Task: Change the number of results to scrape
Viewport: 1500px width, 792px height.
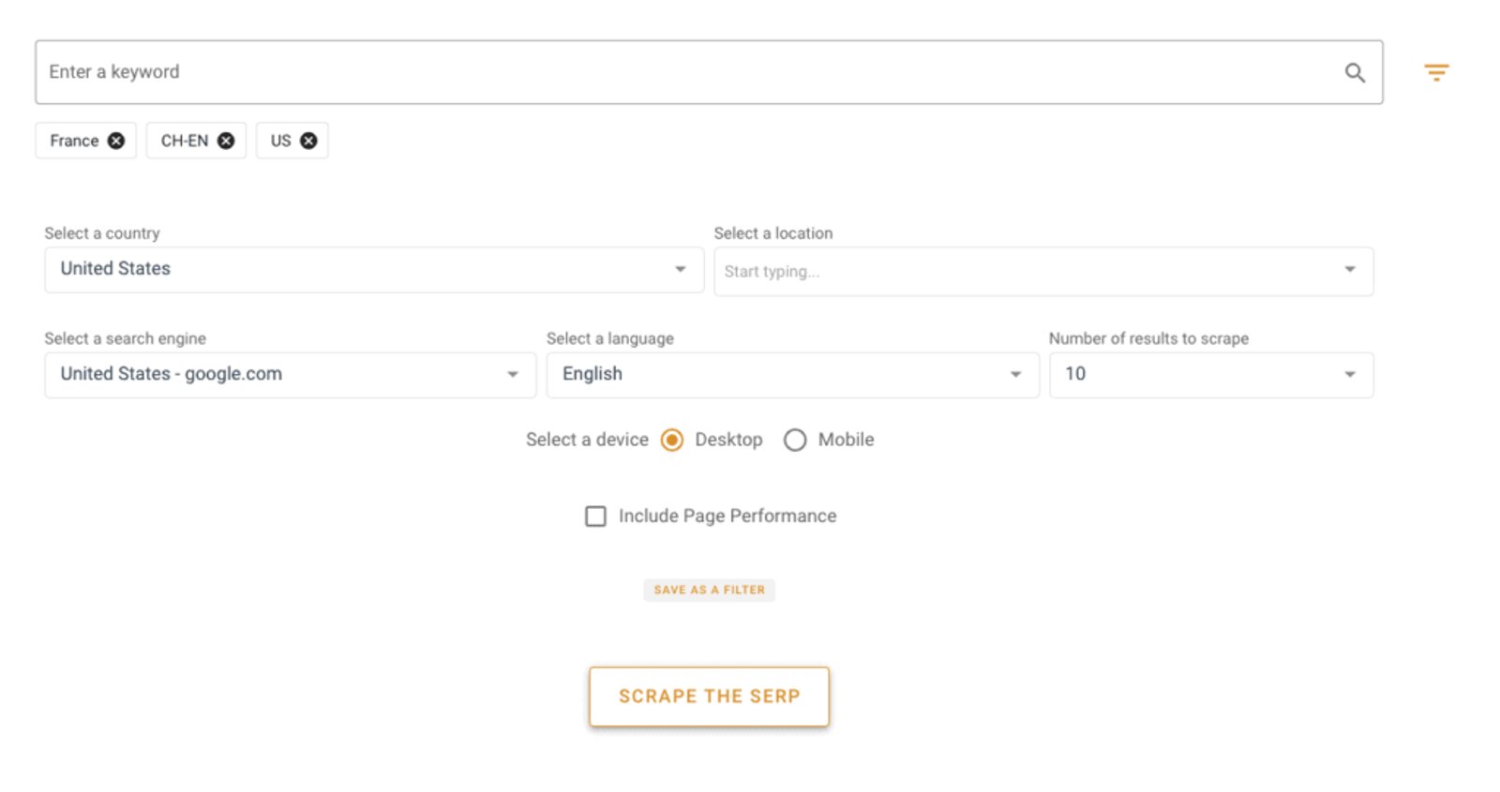Action: coord(1210,375)
